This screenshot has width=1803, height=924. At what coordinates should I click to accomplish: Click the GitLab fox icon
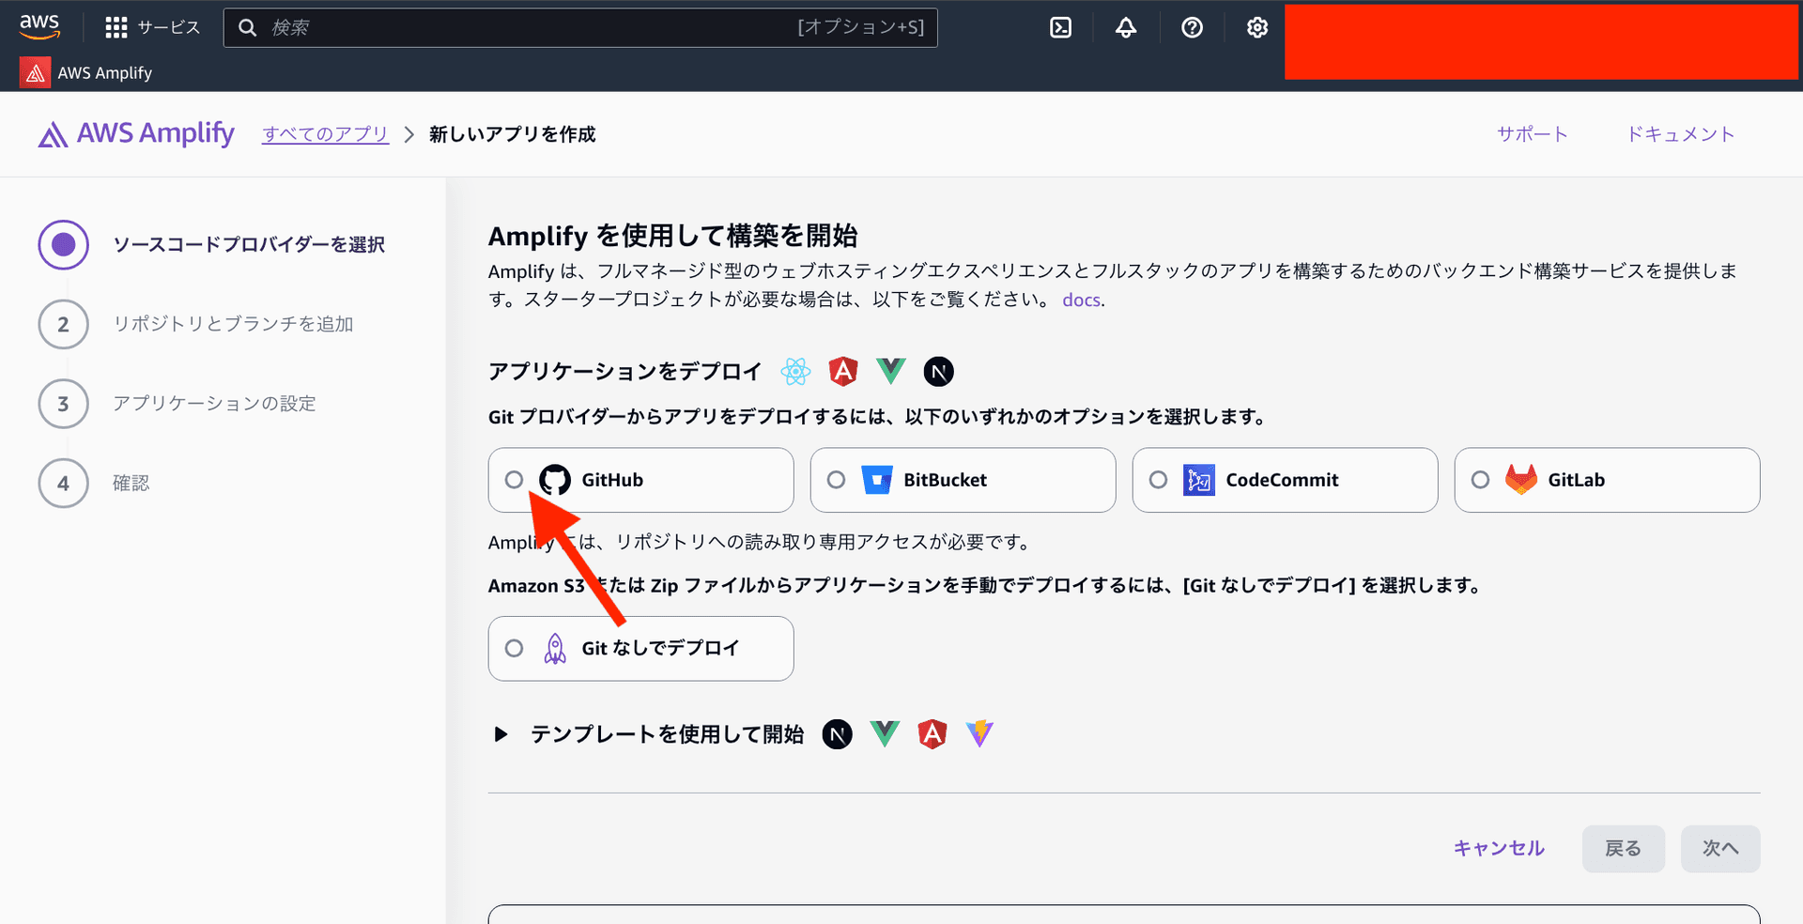(1521, 480)
